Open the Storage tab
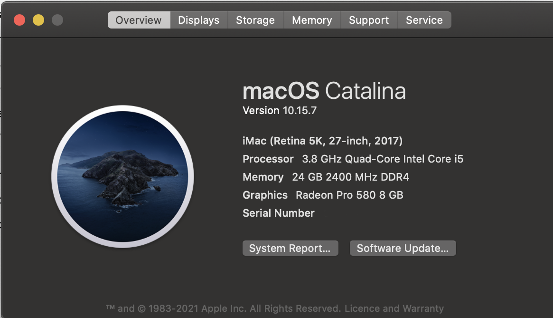Image resolution: width=553 pixels, height=318 pixels. point(255,20)
